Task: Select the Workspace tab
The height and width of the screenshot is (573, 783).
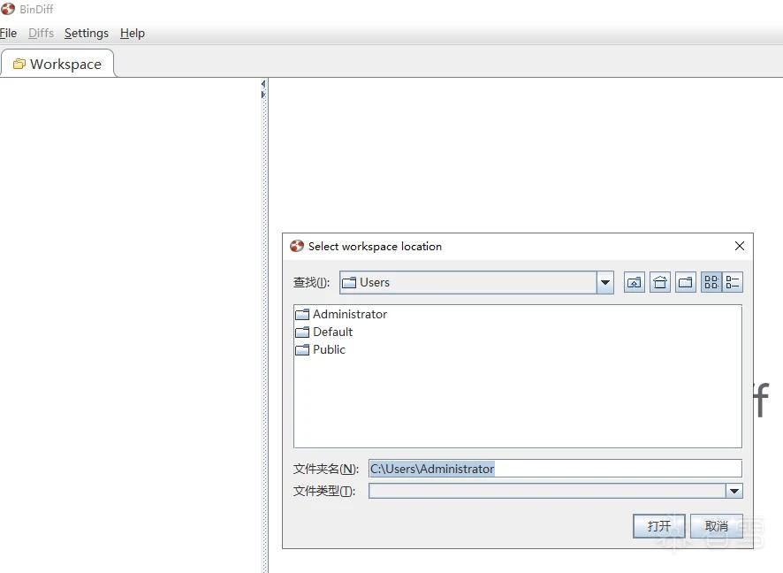Action: 57,64
